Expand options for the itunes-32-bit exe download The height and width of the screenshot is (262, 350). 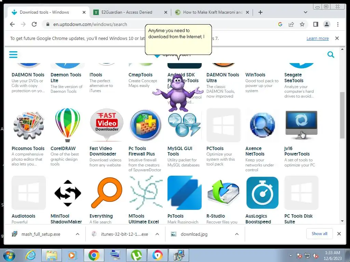[x=157, y=234]
